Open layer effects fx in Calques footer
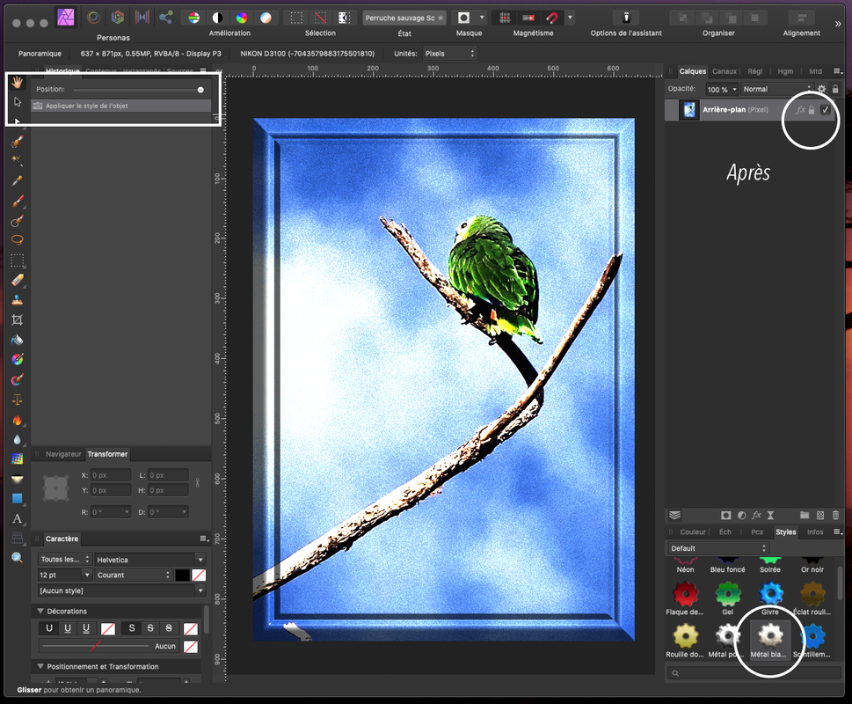The width and height of the screenshot is (852, 704). pos(756,515)
